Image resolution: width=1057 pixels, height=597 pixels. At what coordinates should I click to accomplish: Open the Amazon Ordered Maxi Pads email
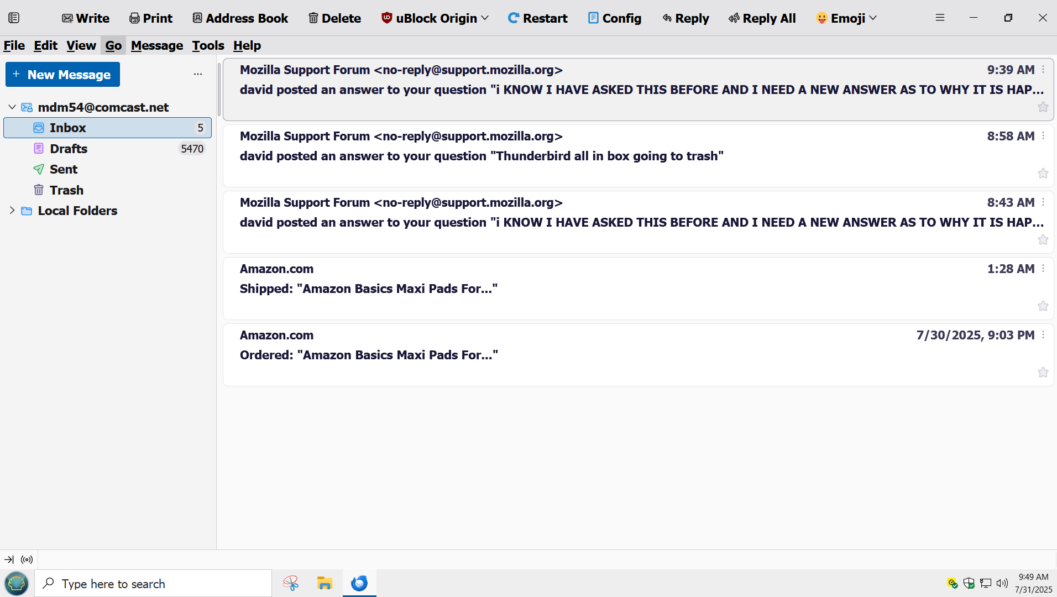[639, 355]
